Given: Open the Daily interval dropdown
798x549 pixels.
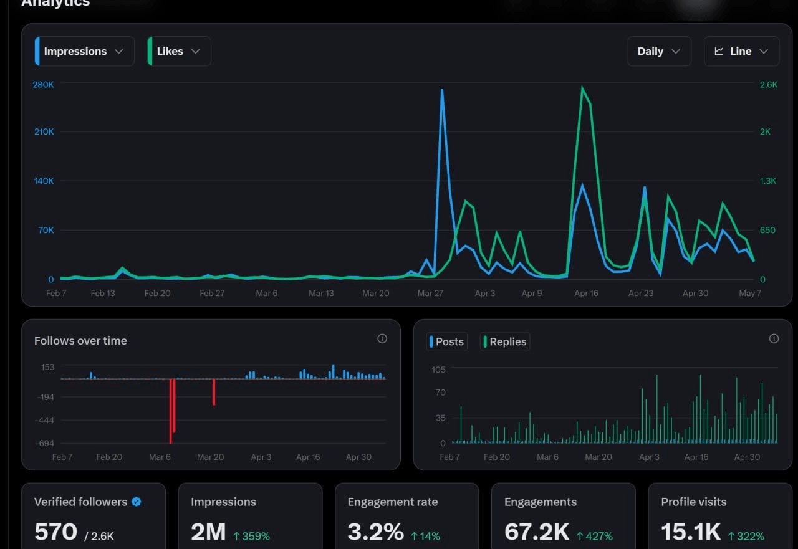Looking at the screenshot, I should [x=659, y=51].
